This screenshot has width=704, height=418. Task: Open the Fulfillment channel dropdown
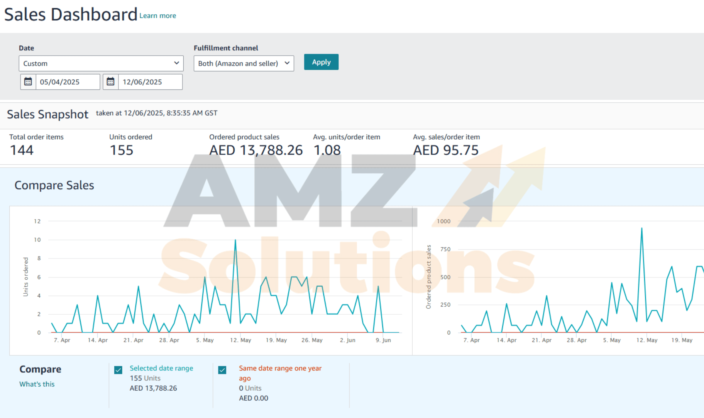[243, 63]
